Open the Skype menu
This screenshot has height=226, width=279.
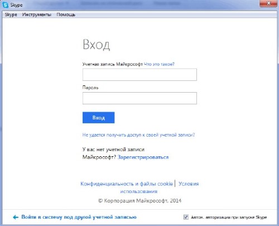pos(11,15)
